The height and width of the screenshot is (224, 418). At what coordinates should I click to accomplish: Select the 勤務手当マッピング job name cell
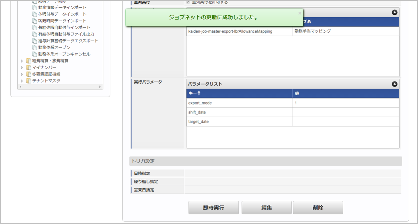(x=346, y=31)
